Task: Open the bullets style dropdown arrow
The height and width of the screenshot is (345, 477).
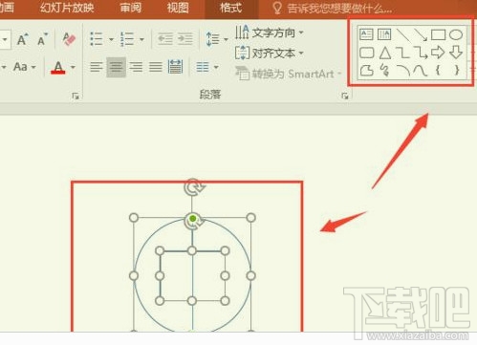Action: (x=111, y=39)
